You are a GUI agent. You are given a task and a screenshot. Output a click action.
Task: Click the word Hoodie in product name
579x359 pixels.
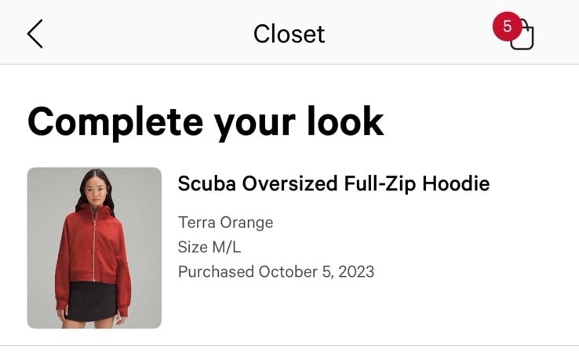pos(456,183)
